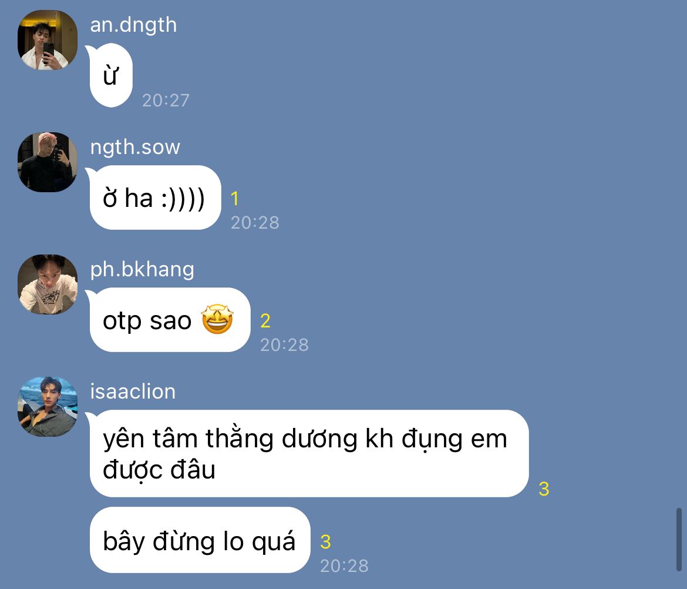
Task: Select the username ngth.sow
Action: point(135,148)
